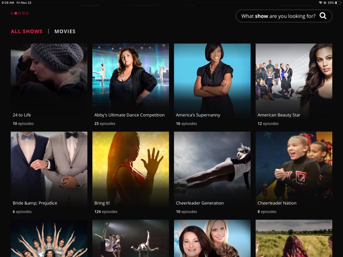This screenshot has height=257, width=343.
Task: Click the 'America's Supernanny' title text
Action: pos(198,115)
